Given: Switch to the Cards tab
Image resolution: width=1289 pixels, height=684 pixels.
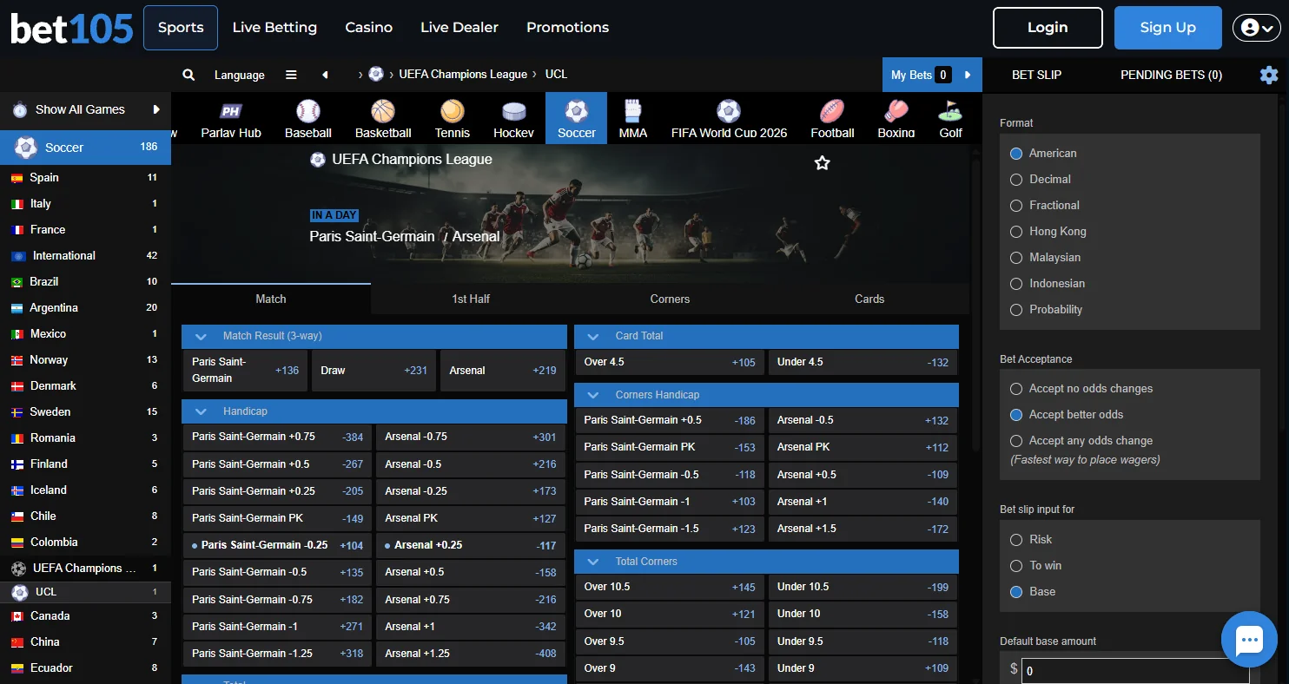Looking at the screenshot, I should pyautogui.click(x=869, y=299).
